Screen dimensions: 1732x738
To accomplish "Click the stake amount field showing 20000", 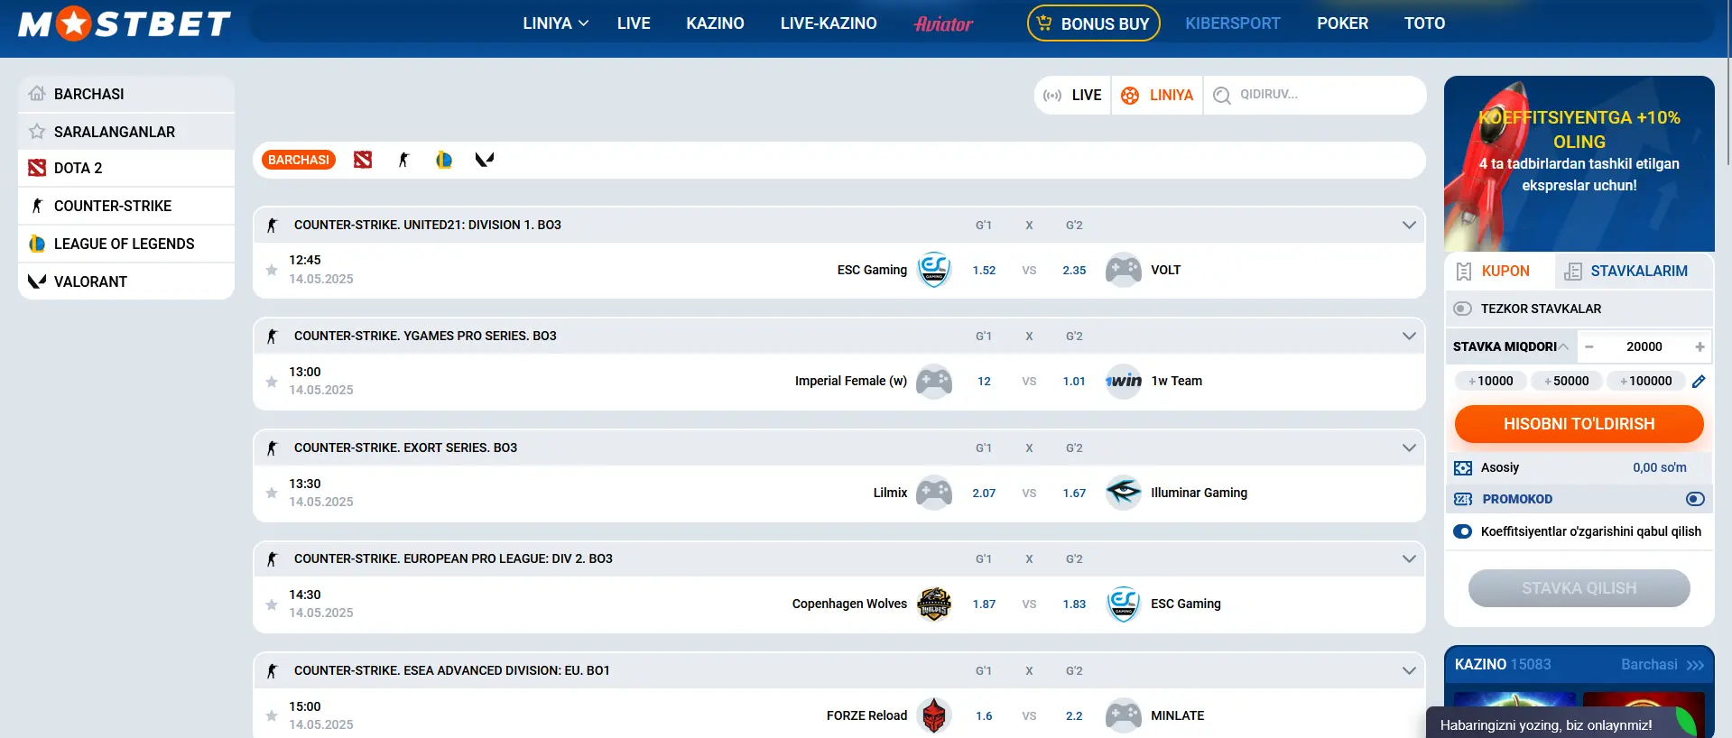I will click(x=1644, y=346).
